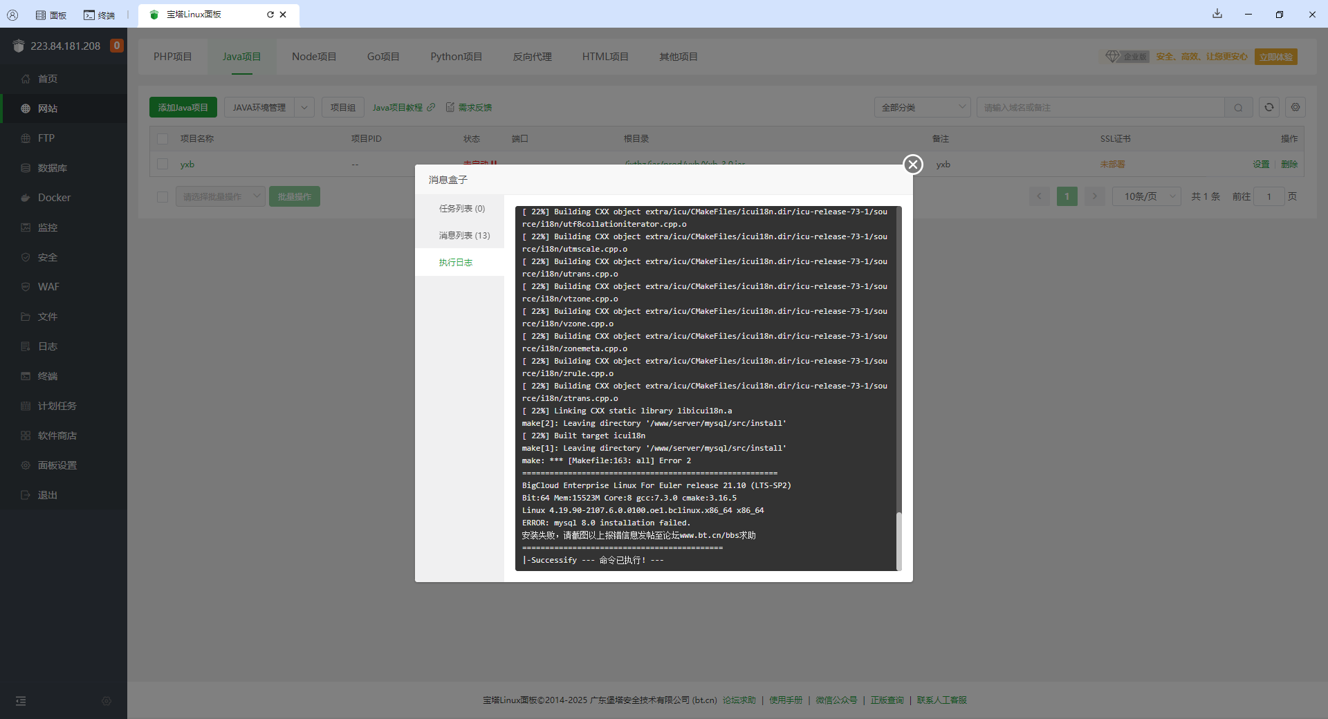
Task: Click the refresh list icon
Action: coord(1269,107)
